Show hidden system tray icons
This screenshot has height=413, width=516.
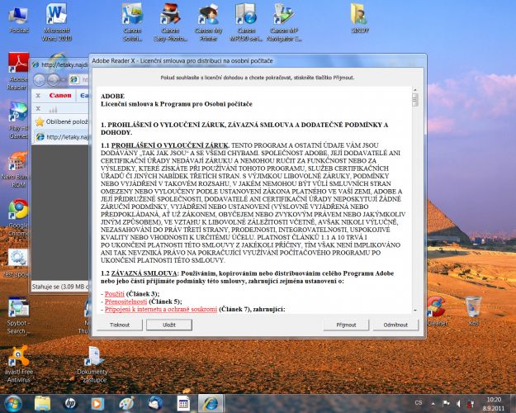coord(433,403)
